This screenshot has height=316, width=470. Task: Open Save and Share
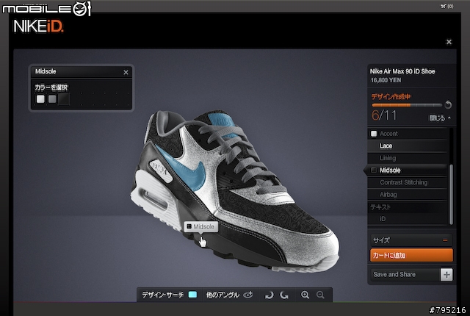coord(405,274)
